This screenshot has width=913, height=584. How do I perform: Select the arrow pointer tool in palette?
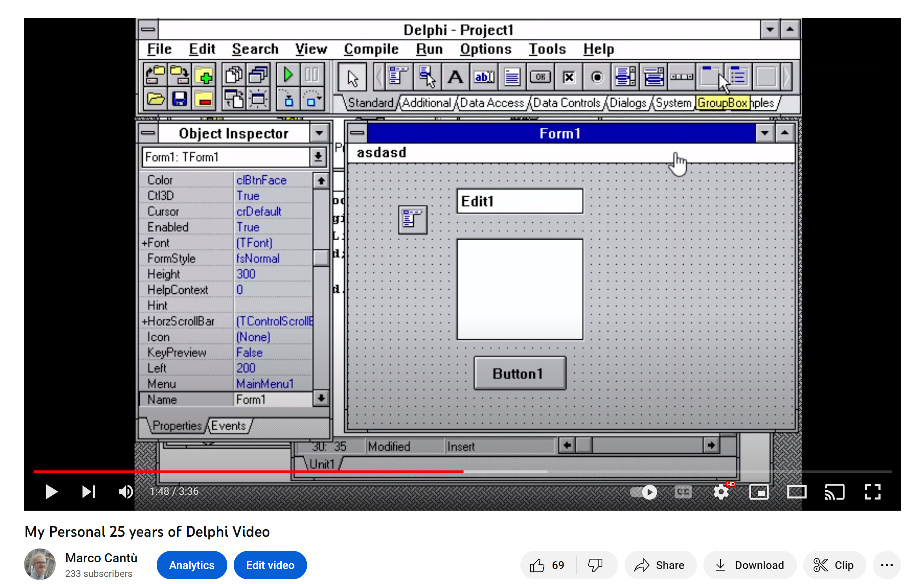click(352, 77)
